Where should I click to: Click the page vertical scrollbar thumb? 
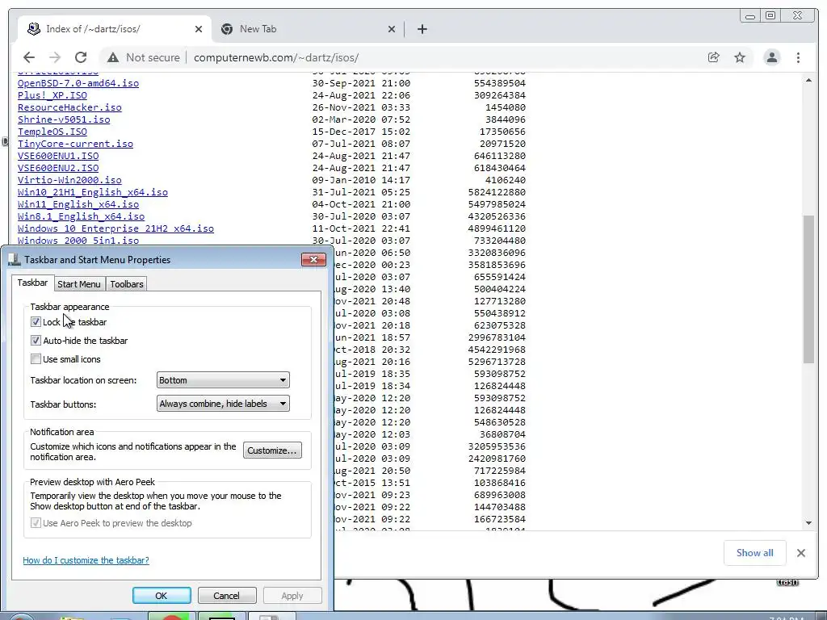(x=808, y=289)
